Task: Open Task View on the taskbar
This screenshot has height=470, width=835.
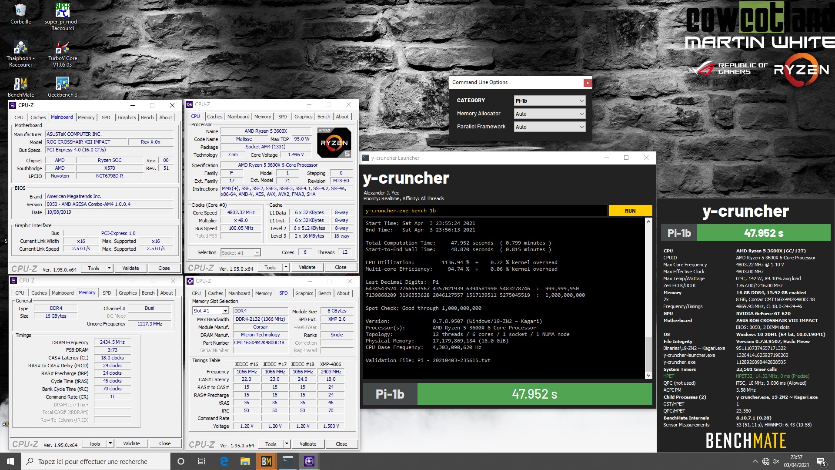Action: click(x=202, y=461)
